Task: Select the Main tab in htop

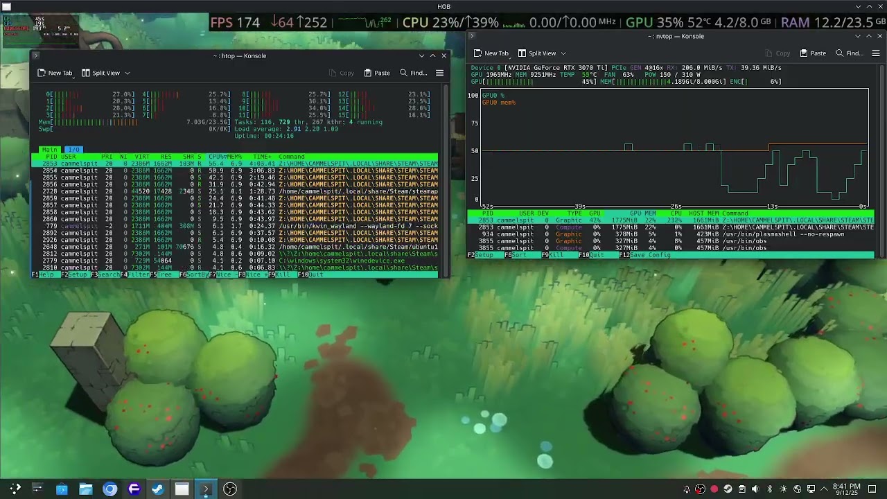Action: point(49,150)
